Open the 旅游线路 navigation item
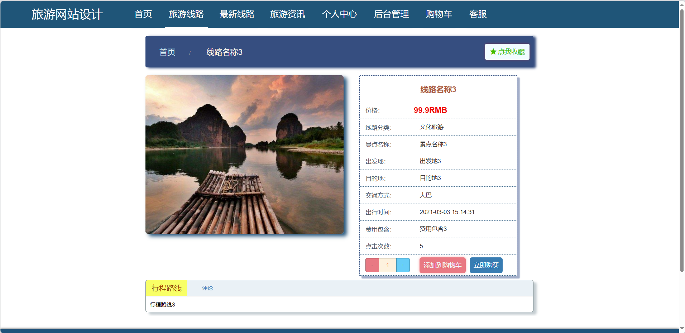Screen dimensions: 685x333 pos(186,14)
